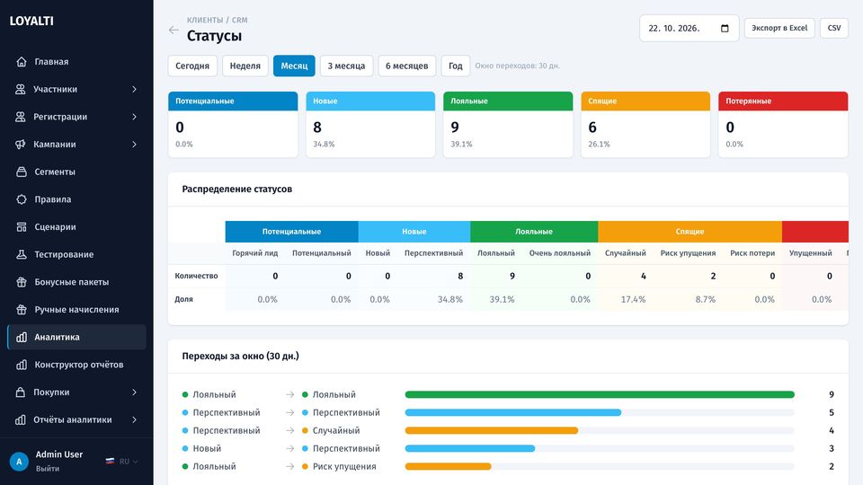Open the Сегменты menu item

point(76,172)
